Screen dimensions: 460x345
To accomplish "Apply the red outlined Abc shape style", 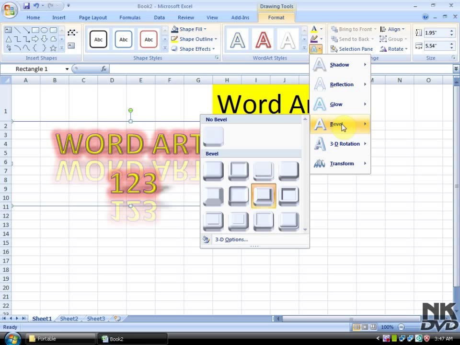I will pos(149,39).
